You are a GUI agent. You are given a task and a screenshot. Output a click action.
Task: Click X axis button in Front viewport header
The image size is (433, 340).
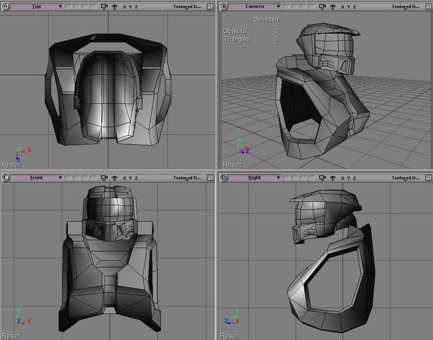pos(124,178)
